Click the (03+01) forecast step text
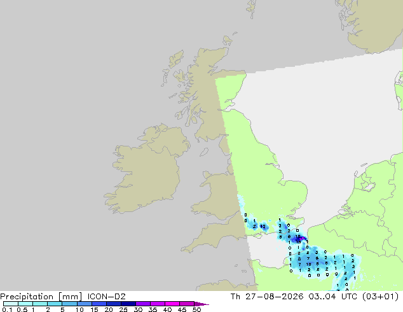Screen dimensions: 403x312 pos(380,296)
